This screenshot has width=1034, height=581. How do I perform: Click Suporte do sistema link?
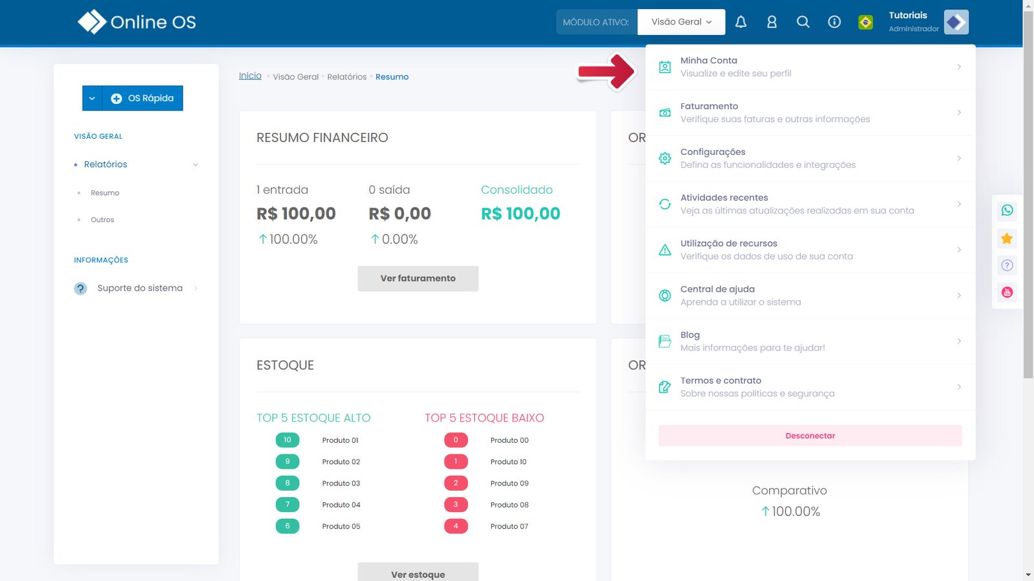[140, 289]
